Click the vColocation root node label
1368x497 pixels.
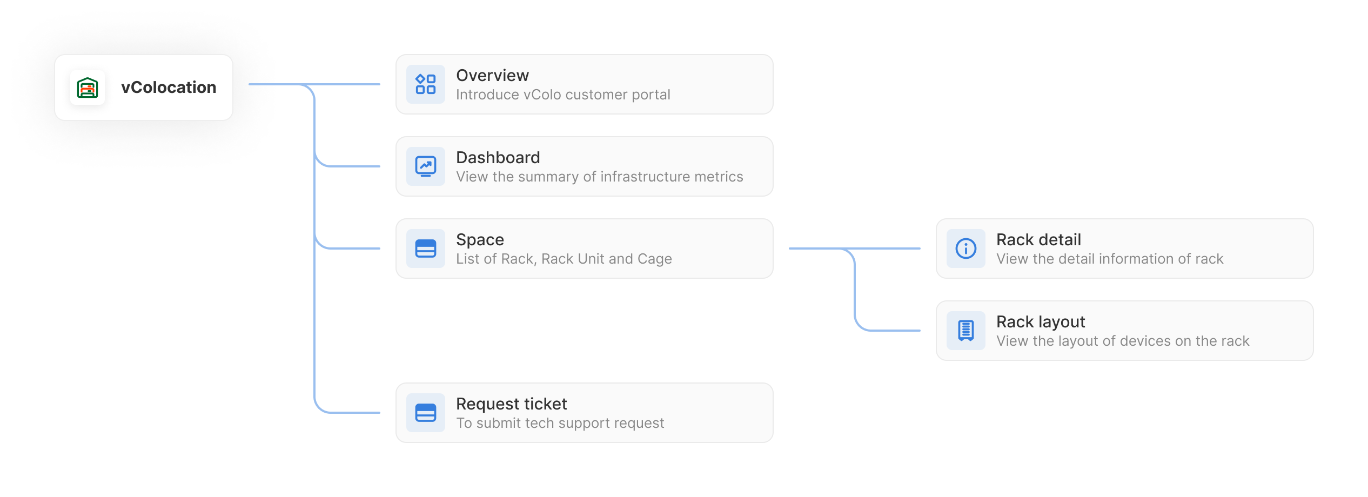pyautogui.click(x=169, y=88)
